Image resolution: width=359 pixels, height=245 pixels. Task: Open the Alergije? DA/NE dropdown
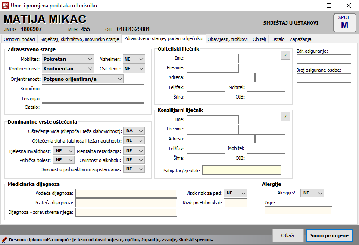(312, 193)
